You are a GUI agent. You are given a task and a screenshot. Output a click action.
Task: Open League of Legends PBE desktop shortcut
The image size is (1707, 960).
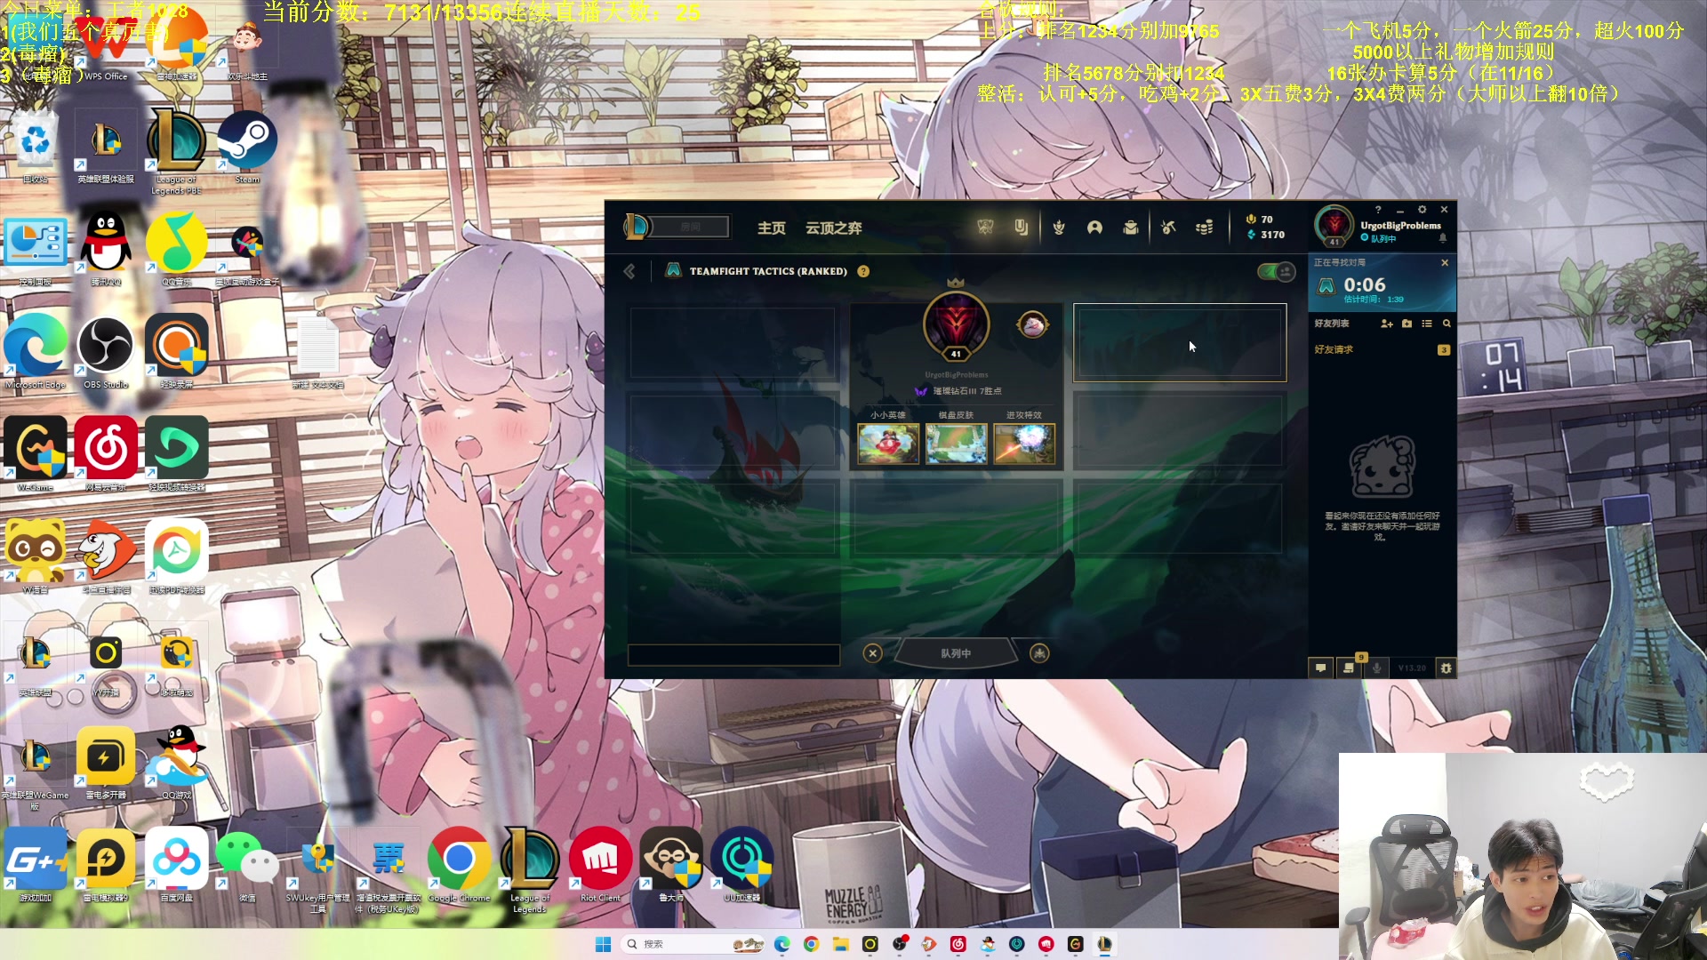pos(176,151)
